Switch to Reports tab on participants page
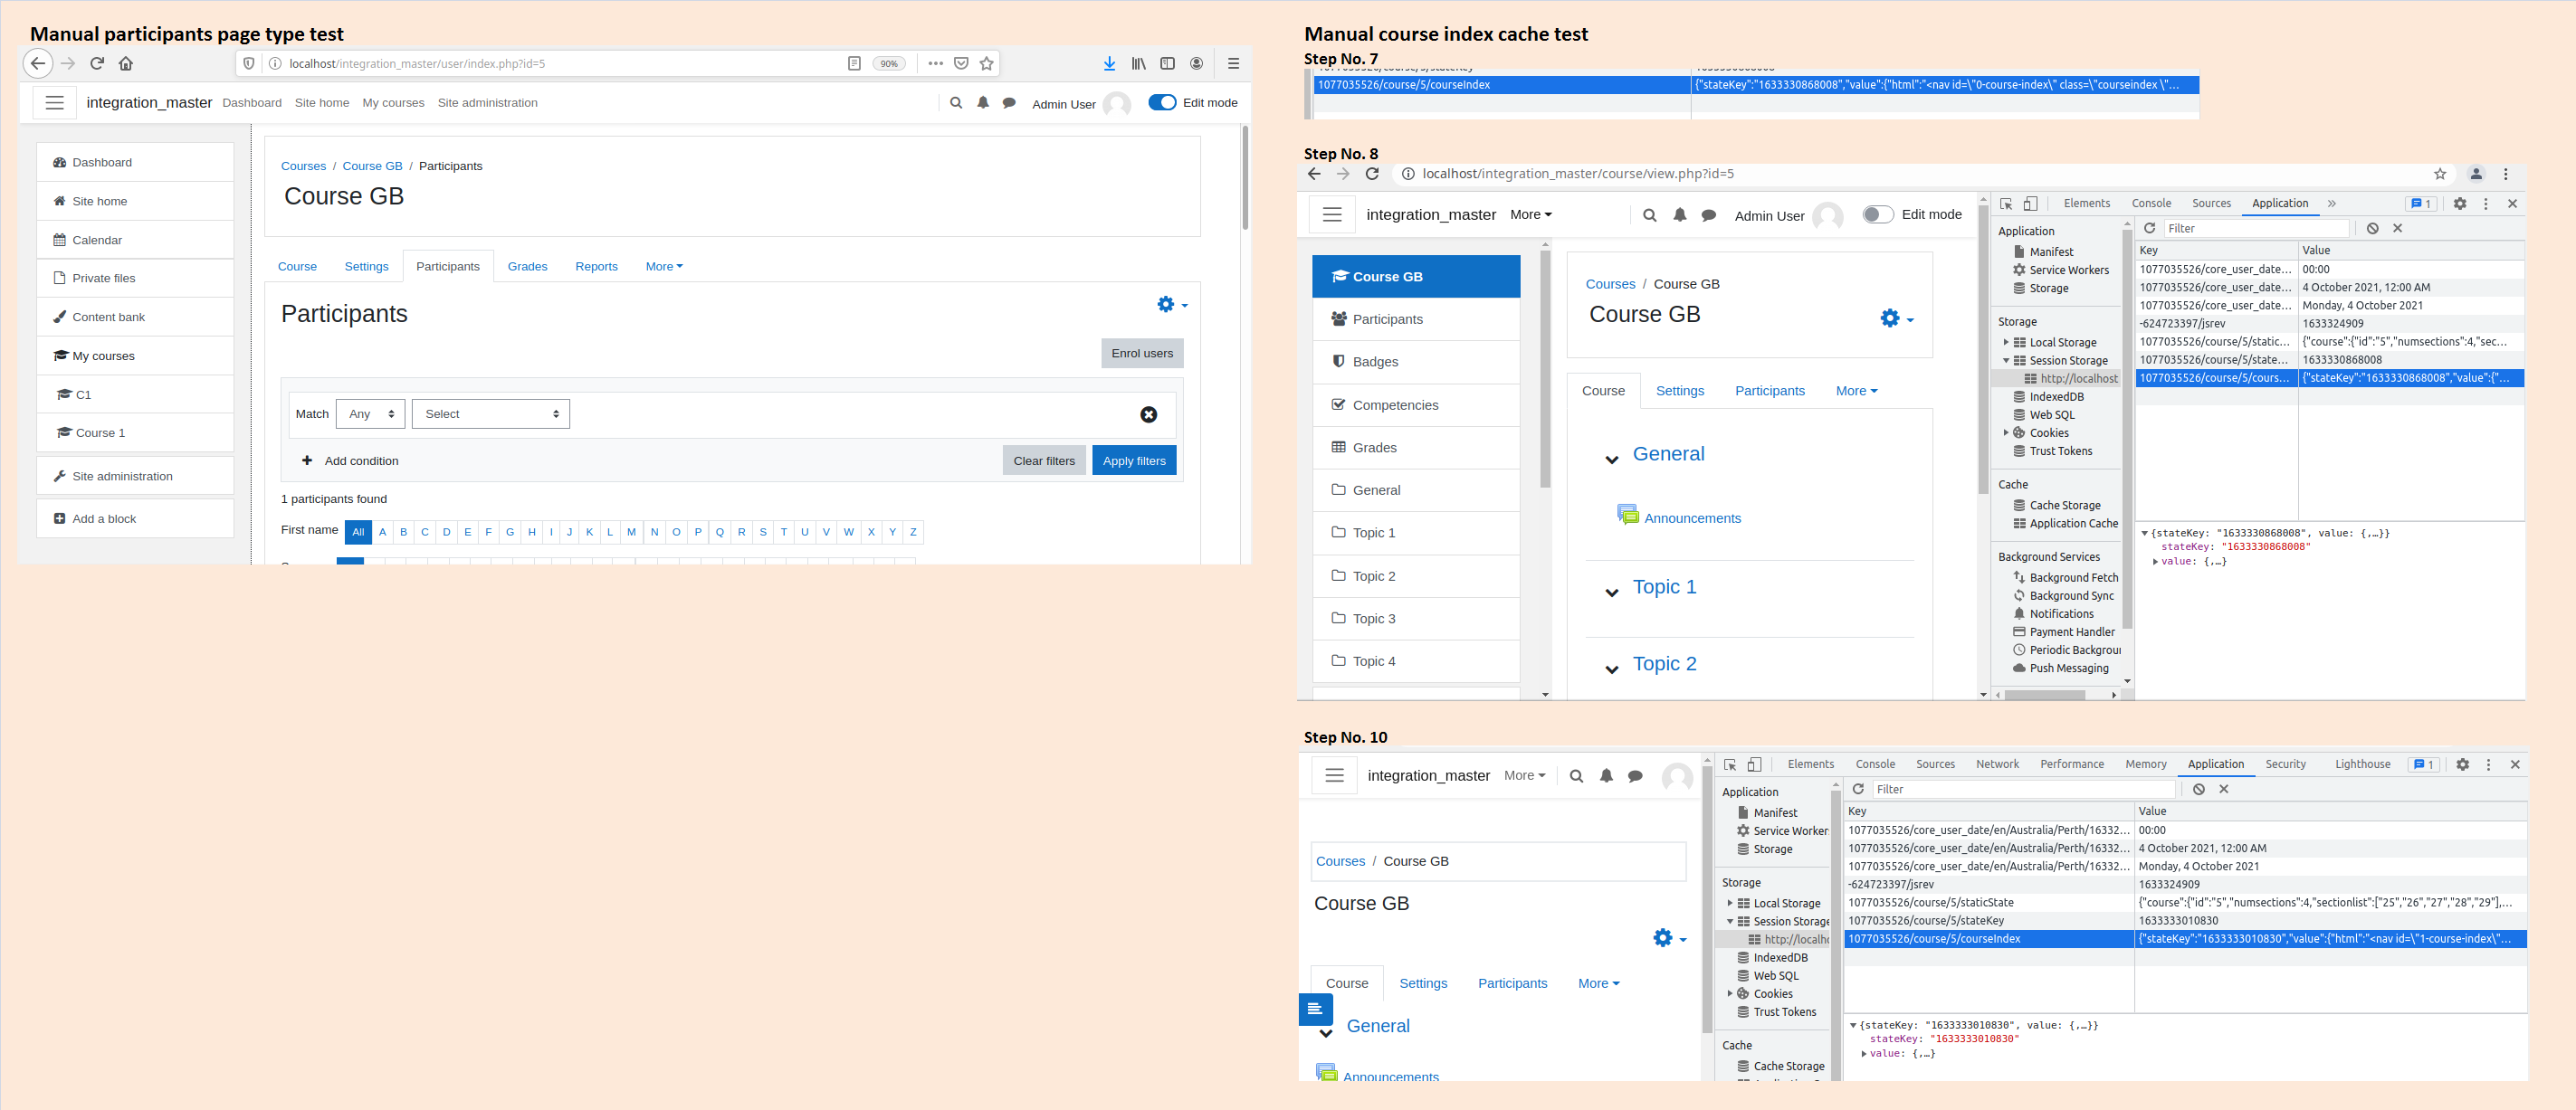The image size is (2576, 1110). pyautogui.click(x=596, y=267)
